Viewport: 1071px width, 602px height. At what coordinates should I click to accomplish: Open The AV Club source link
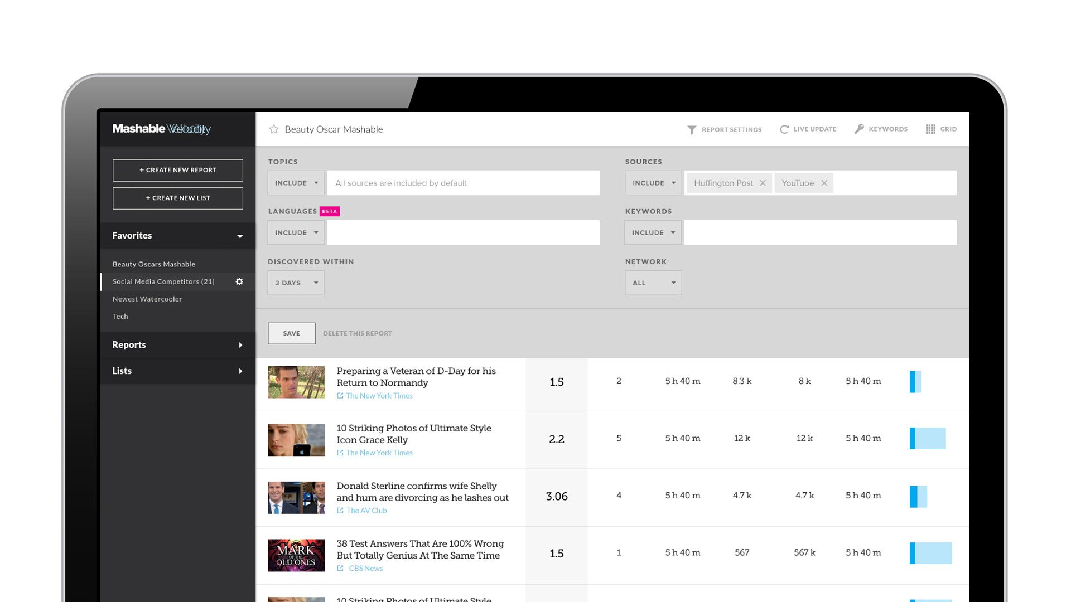366,511
